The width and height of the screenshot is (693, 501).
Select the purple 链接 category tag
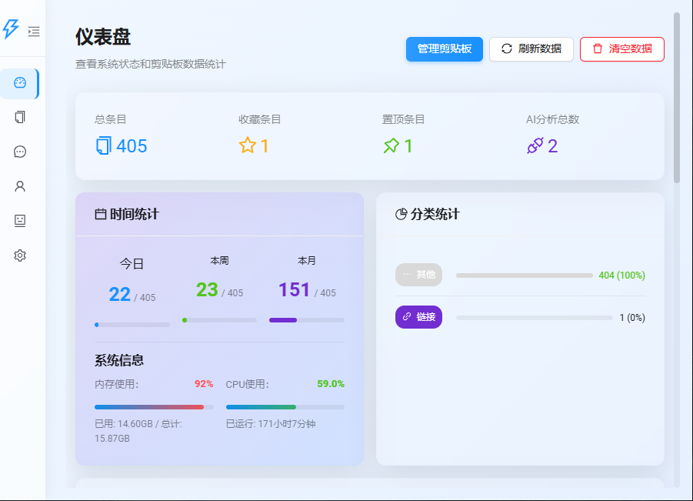[x=418, y=317]
